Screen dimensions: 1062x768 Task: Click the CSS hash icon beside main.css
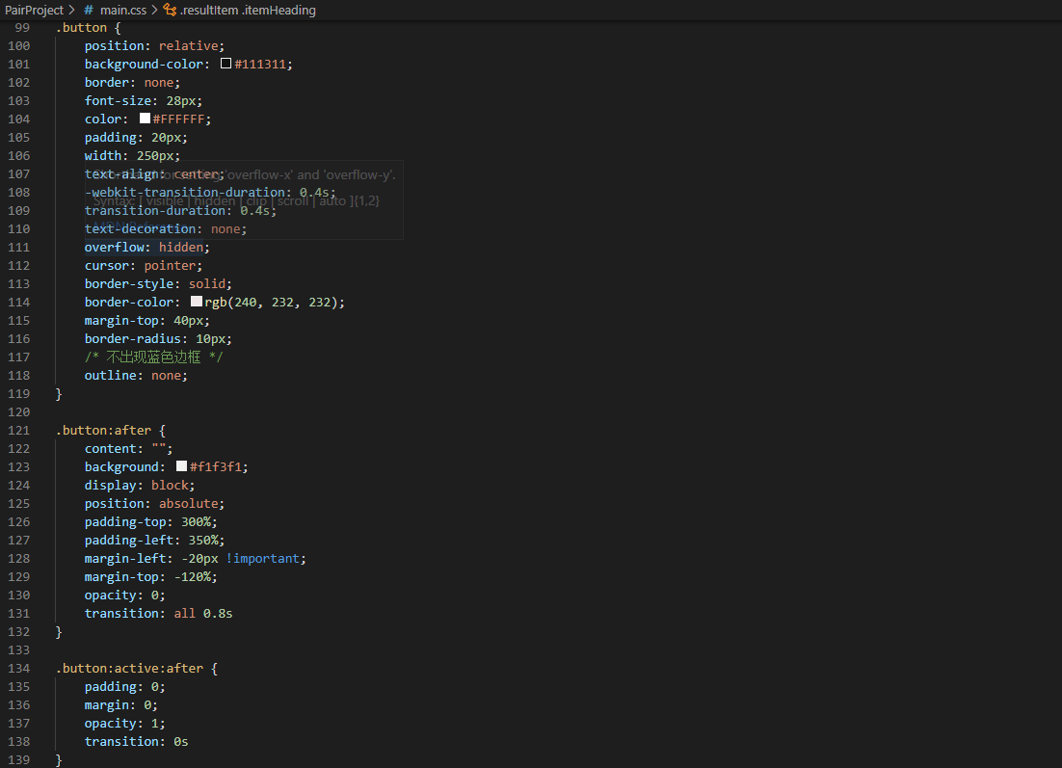(89, 11)
